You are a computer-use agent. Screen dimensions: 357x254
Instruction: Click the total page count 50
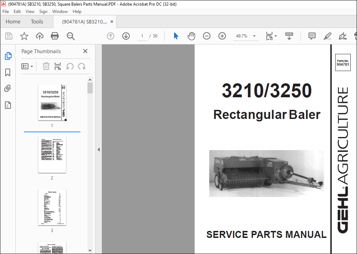[155, 36]
